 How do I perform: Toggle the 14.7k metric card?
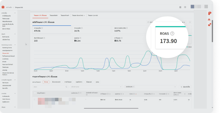tap(92, 30)
